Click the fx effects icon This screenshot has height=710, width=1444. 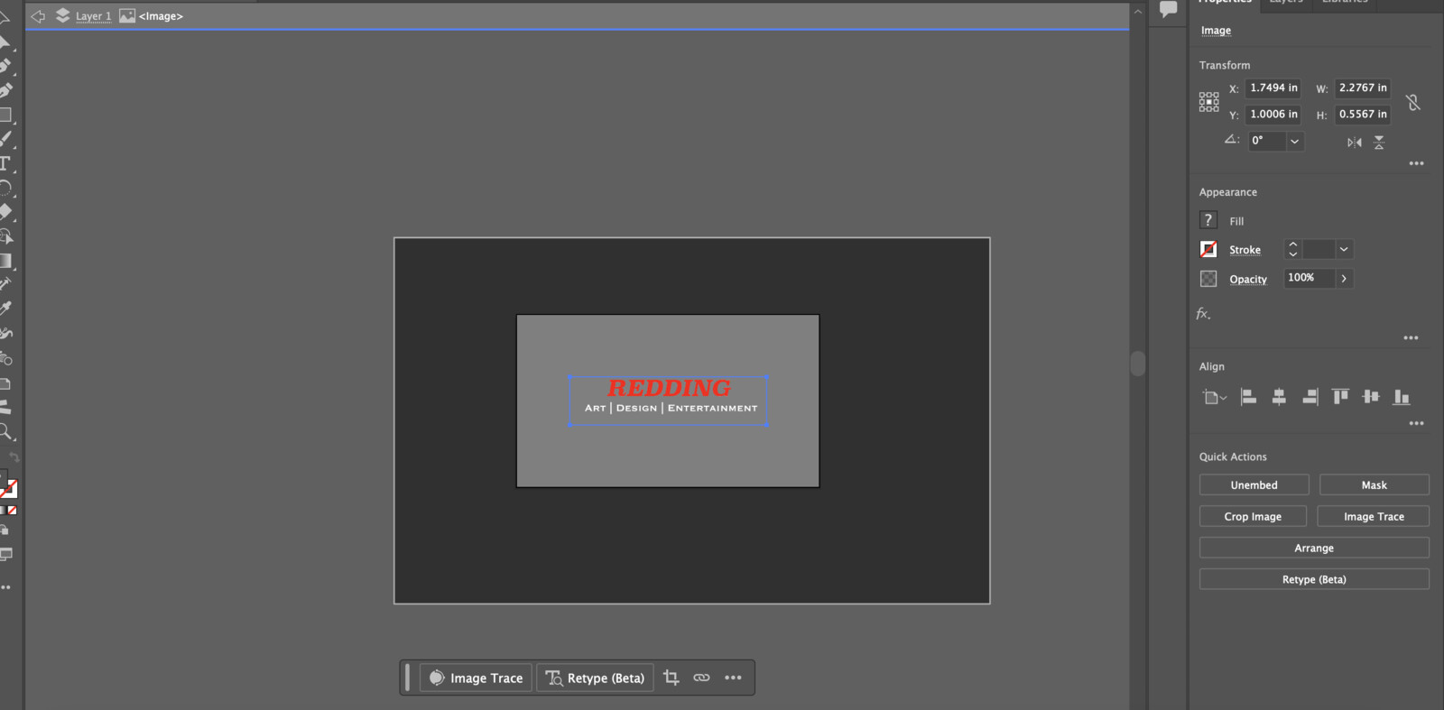tap(1203, 314)
